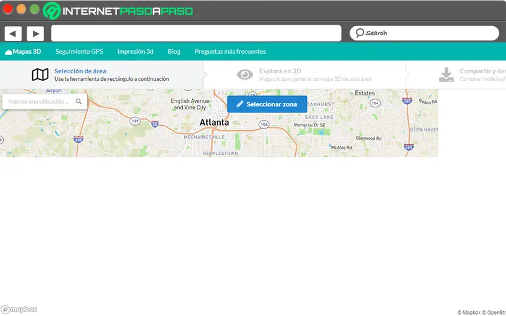Click the magnifier icon in Search box

[359, 33]
